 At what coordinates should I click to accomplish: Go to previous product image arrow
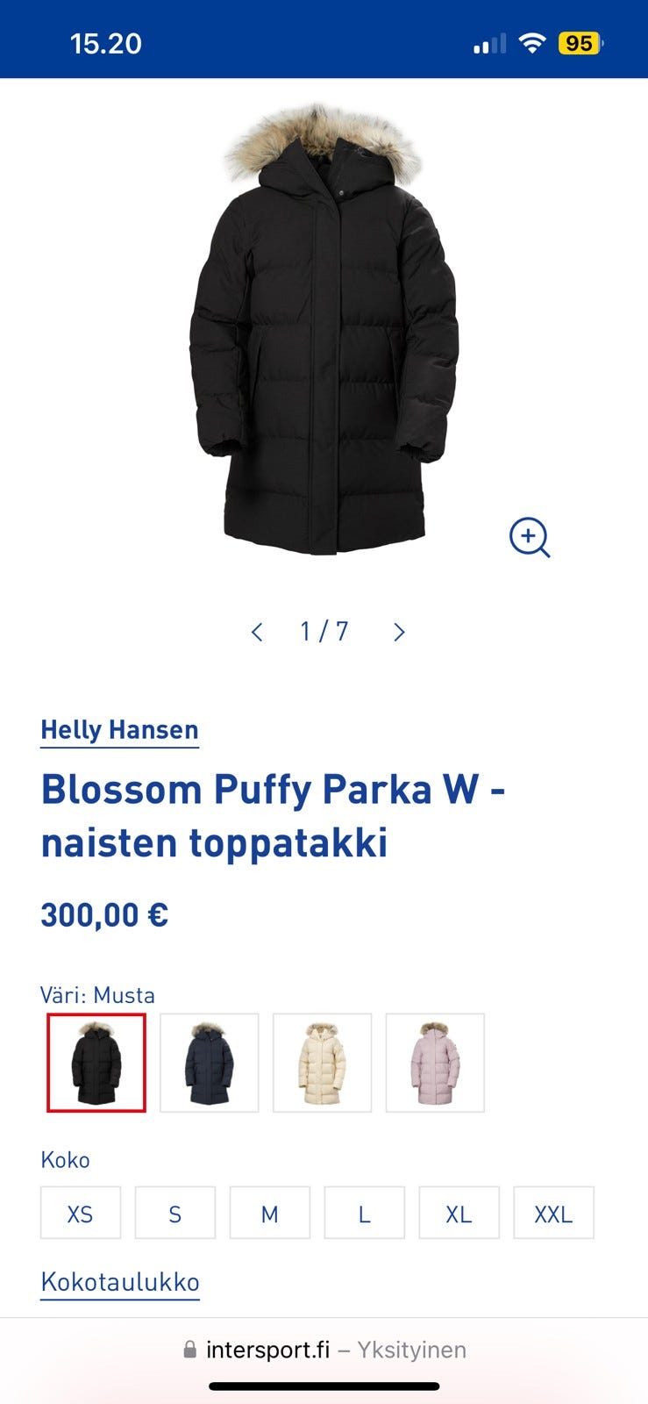click(257, 632)
